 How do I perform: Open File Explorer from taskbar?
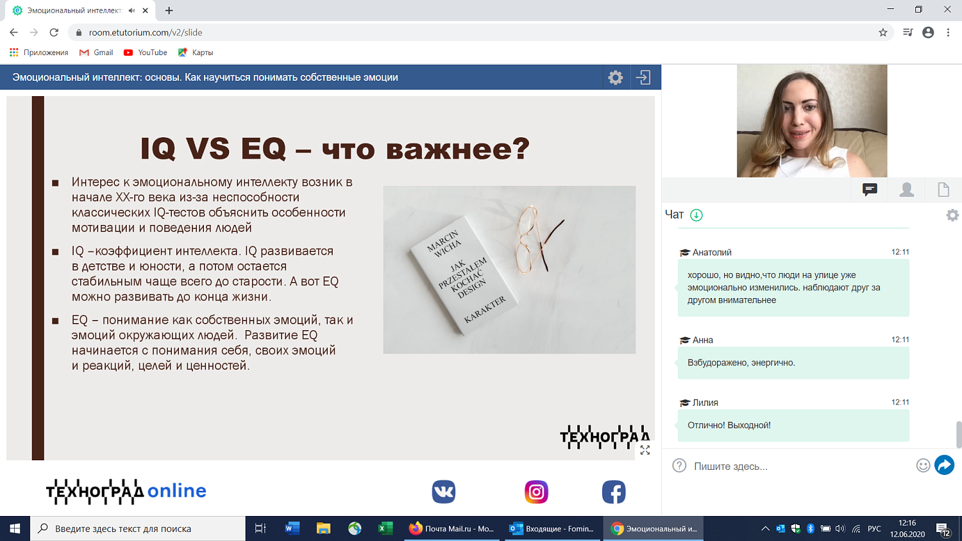(323, 529)
